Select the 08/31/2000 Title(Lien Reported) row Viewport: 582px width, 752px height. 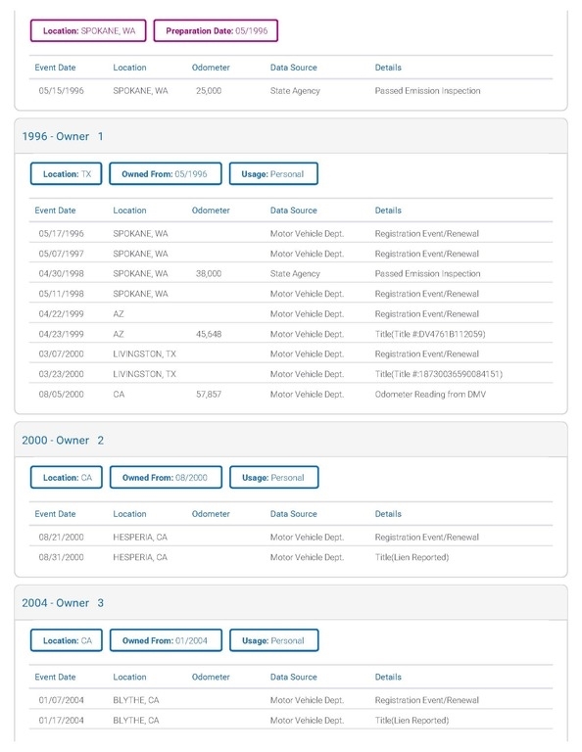click(x=291, y=557)
